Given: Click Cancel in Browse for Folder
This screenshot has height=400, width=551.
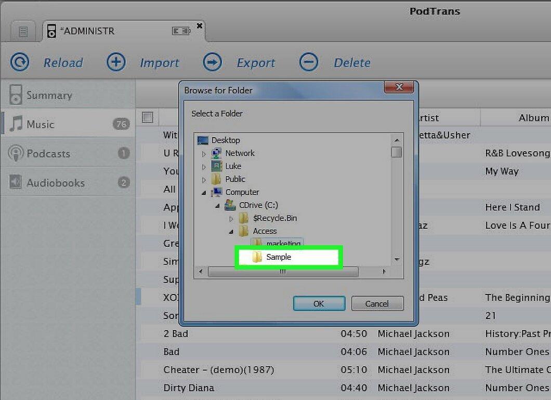Looking at the screenshot, I should coord(377,303).
